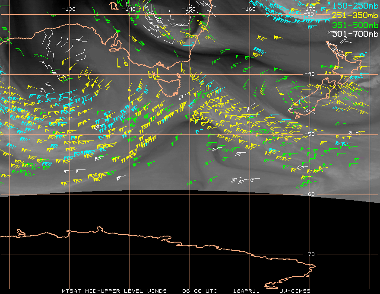This screenshot has height=294, width=380.
Task: Click the -40 latitude label
Action: tap(310, 74)
